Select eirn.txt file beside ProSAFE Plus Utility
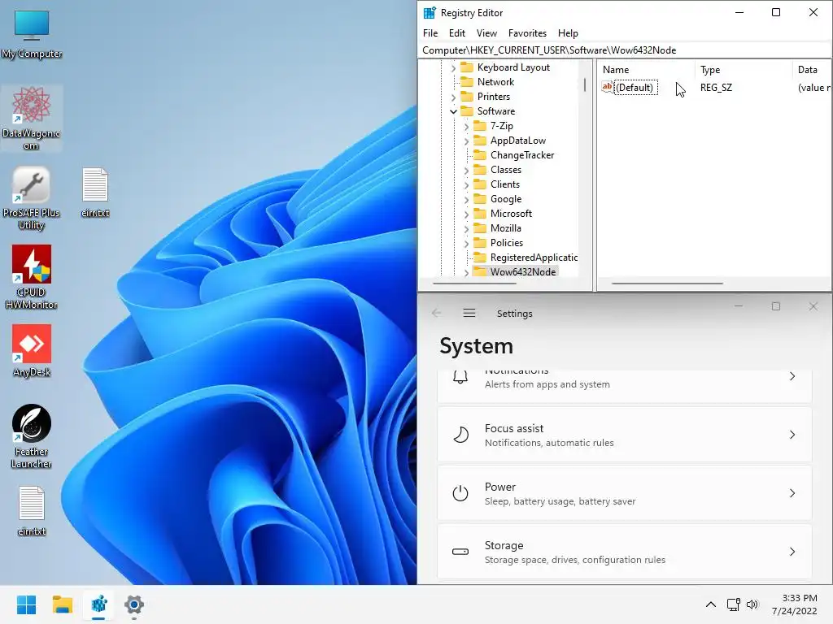Image resolution: width=833 pixels, height=624 pixels. pos(95,192)
